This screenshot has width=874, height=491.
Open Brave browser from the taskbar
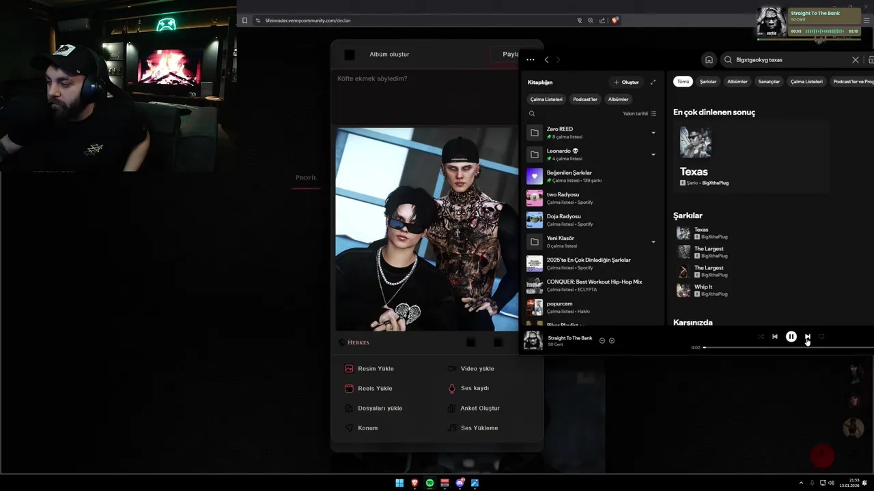pos(414,483)
